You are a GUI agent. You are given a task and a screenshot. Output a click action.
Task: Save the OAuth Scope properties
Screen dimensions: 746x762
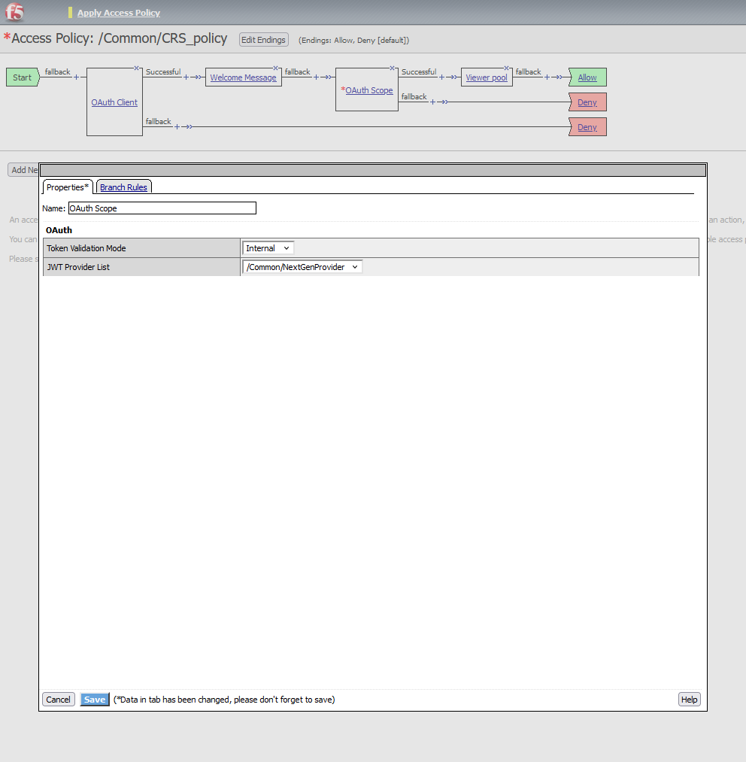(x=94, y=699)
